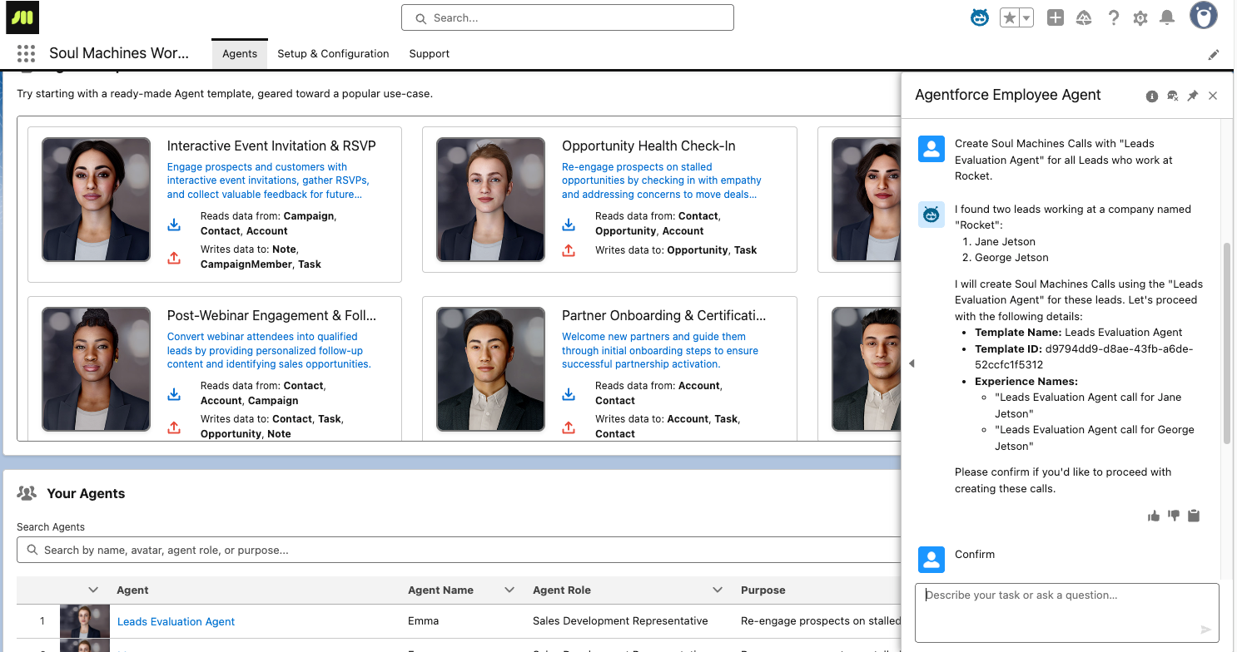Close the Agentforce Employee Agent panel
The height and width of the screenshot is (652, 1237).
coord(1213,96)
